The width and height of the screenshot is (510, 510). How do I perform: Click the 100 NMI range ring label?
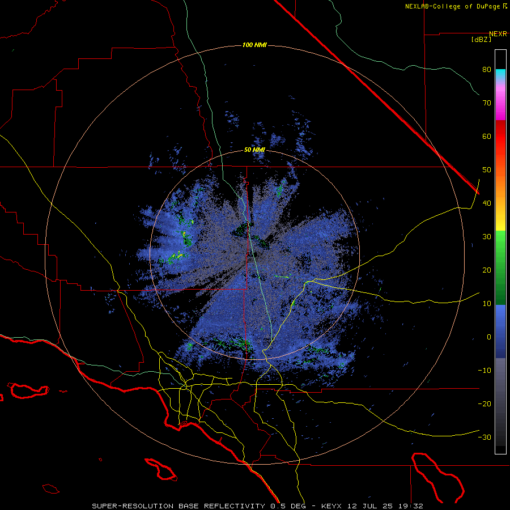click(x=254, y=45)
